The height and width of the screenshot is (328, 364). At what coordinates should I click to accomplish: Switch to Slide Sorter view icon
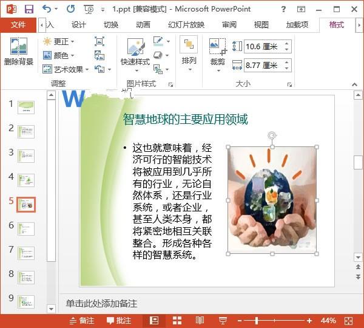pos(177,321)
